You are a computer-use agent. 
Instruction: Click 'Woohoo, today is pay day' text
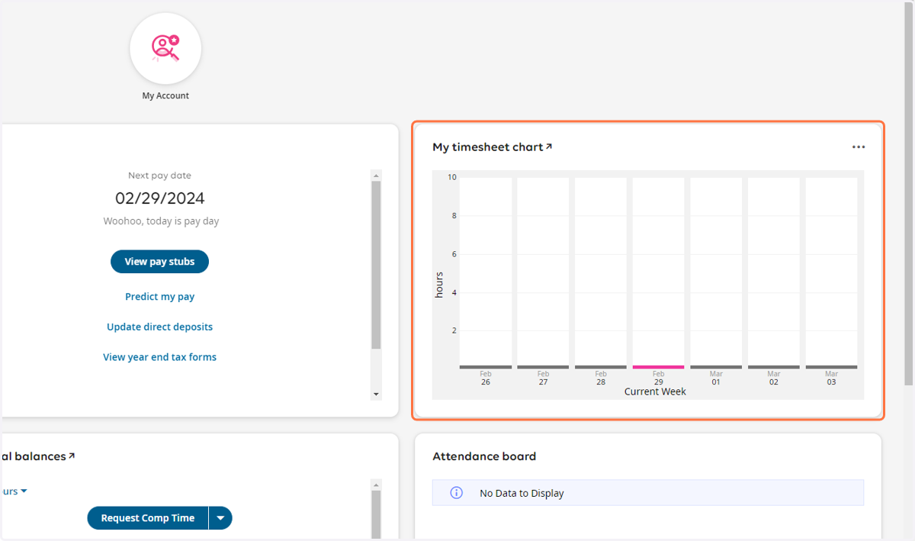tap(161, 221)
